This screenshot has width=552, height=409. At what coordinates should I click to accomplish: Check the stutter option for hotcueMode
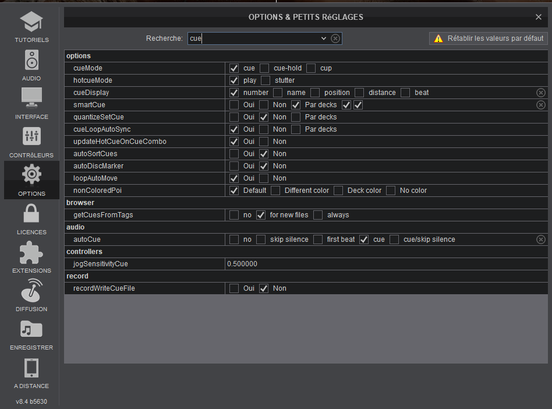pos(266,80)
